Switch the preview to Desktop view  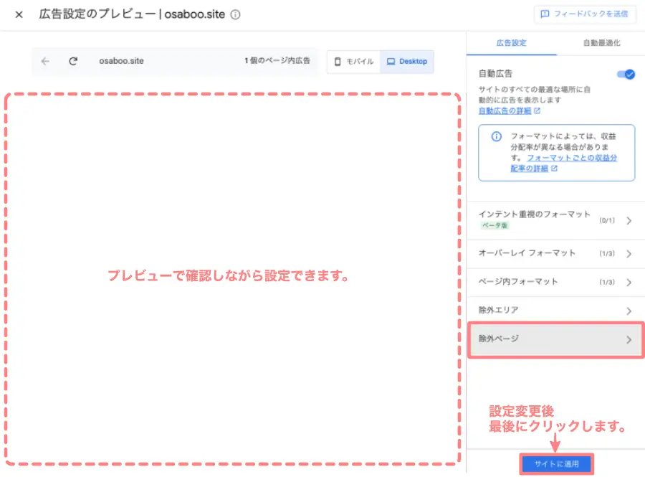pyautogui.click(x=407, y=62)
